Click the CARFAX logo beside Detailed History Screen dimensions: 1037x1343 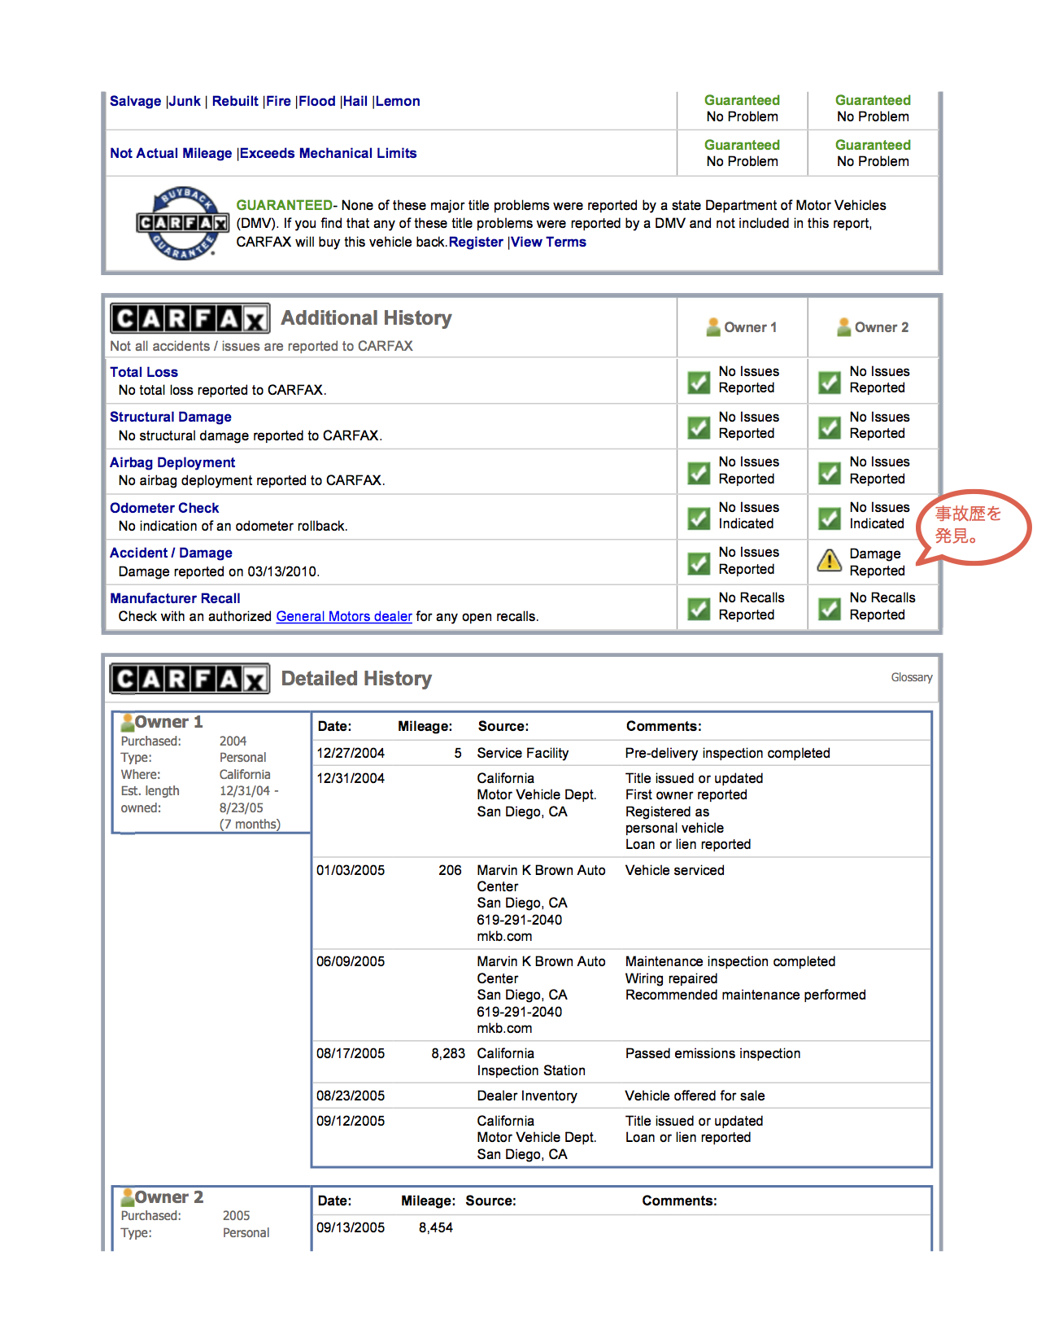click(x=190, y=679)
